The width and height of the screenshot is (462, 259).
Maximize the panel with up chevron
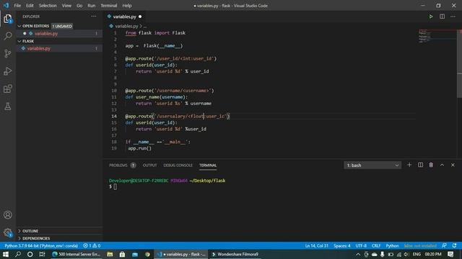442,165
